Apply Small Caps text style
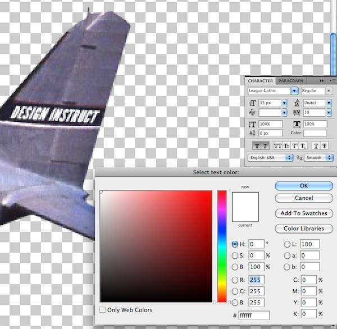The height and width of the screenshot is (329, 337). click(286, 146)
